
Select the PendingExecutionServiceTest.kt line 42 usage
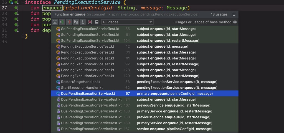[87, 47]
